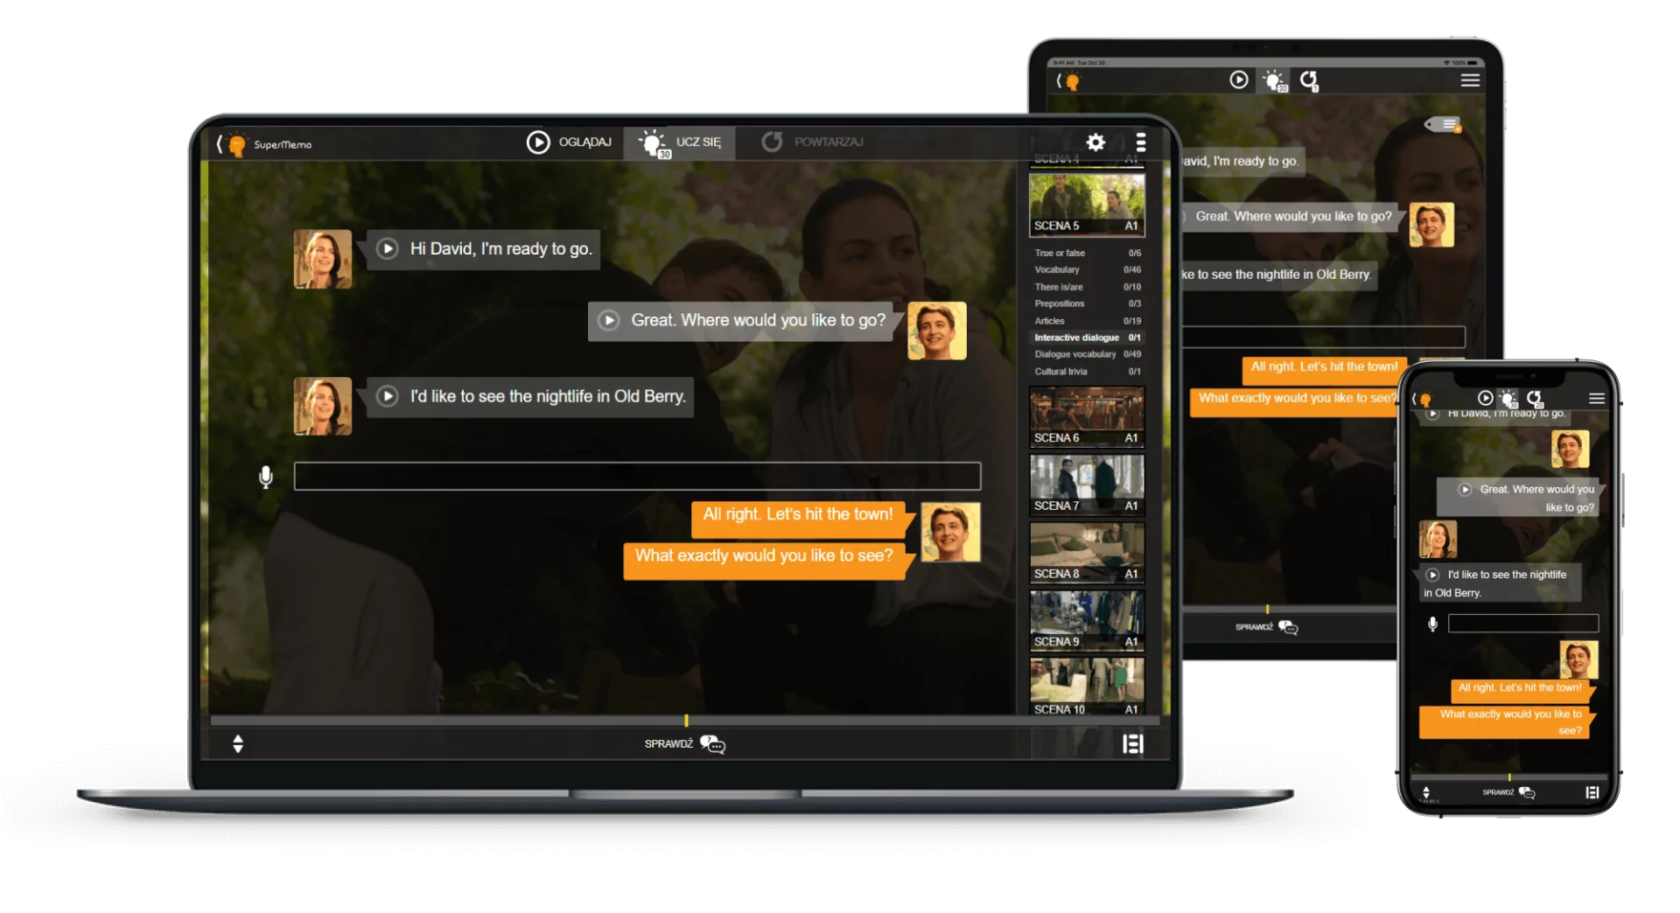
Task: Play "Great. Where would you like" audio on laptop
Action: (x=609, y=321)
